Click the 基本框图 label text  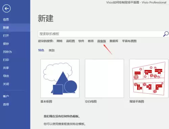click(x=46, y=101)
